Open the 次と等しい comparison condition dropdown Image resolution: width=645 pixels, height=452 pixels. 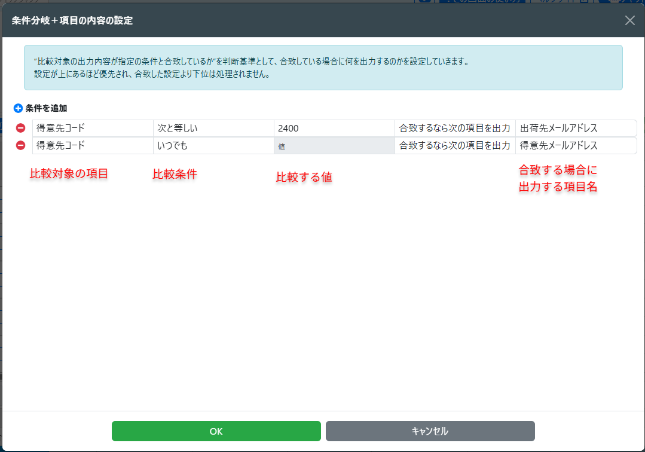[x=213, y=128]
